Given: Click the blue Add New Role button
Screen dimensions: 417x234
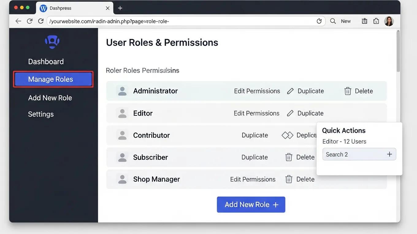Looking at the screenshot, I should click(251, 205).
